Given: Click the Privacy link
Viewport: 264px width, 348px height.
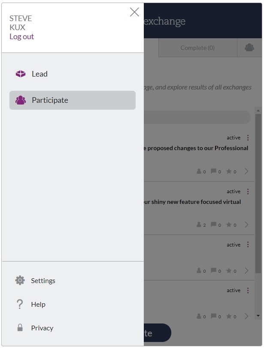Looking at the screenshot, I should coord(42,328).
